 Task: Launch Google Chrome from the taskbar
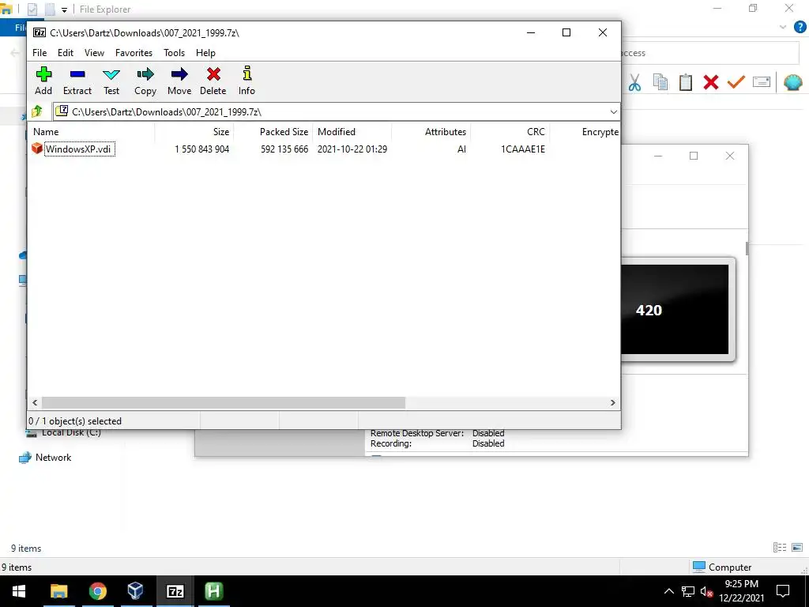(x=97, y=591)
